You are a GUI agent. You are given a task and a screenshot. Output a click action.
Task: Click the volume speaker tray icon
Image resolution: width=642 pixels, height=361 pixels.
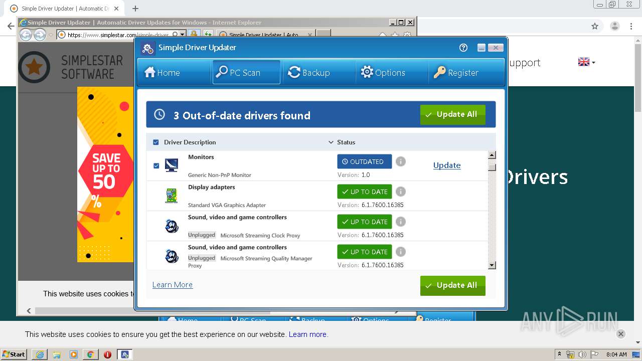pyautogui.click(x=581, y=354)
